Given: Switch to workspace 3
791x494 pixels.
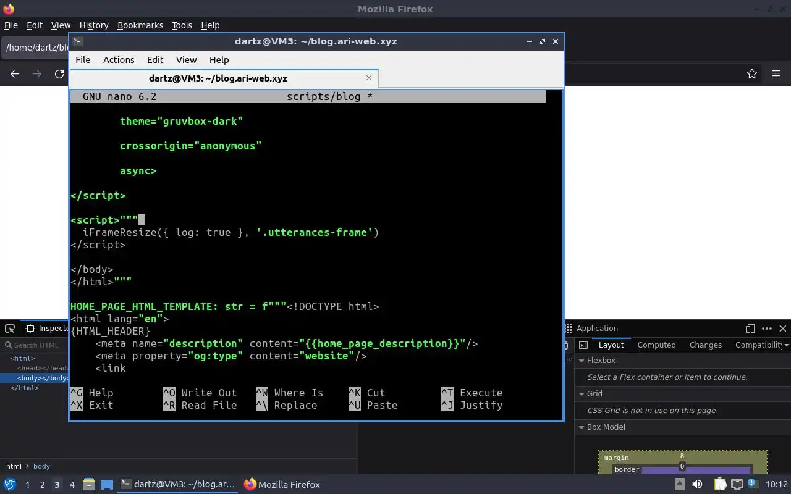Looking at the screenshot, I should coord(57,485).
